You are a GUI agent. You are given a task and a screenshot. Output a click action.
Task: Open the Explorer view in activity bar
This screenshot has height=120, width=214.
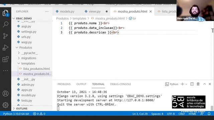5,13
